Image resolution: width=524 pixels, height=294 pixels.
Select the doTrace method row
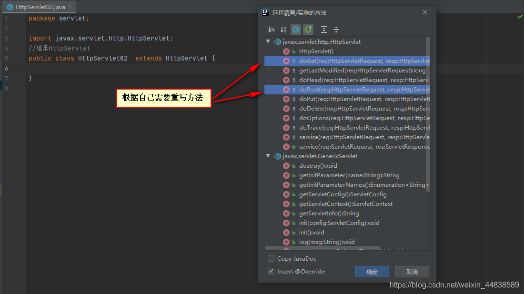pos(347,128)
